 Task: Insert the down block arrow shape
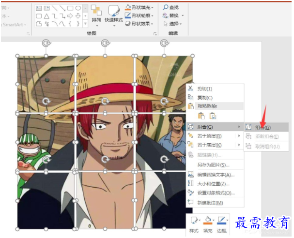click(x=78, y=16)
